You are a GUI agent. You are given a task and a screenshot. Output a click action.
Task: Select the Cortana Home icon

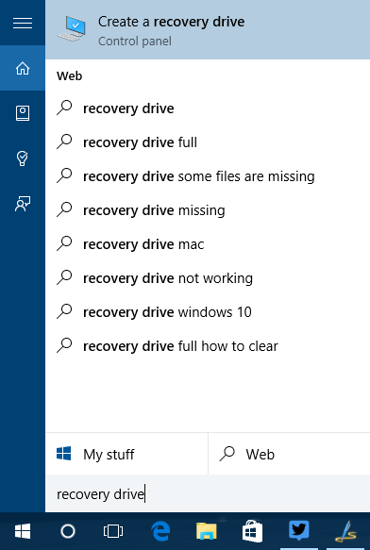click(23, 68)
